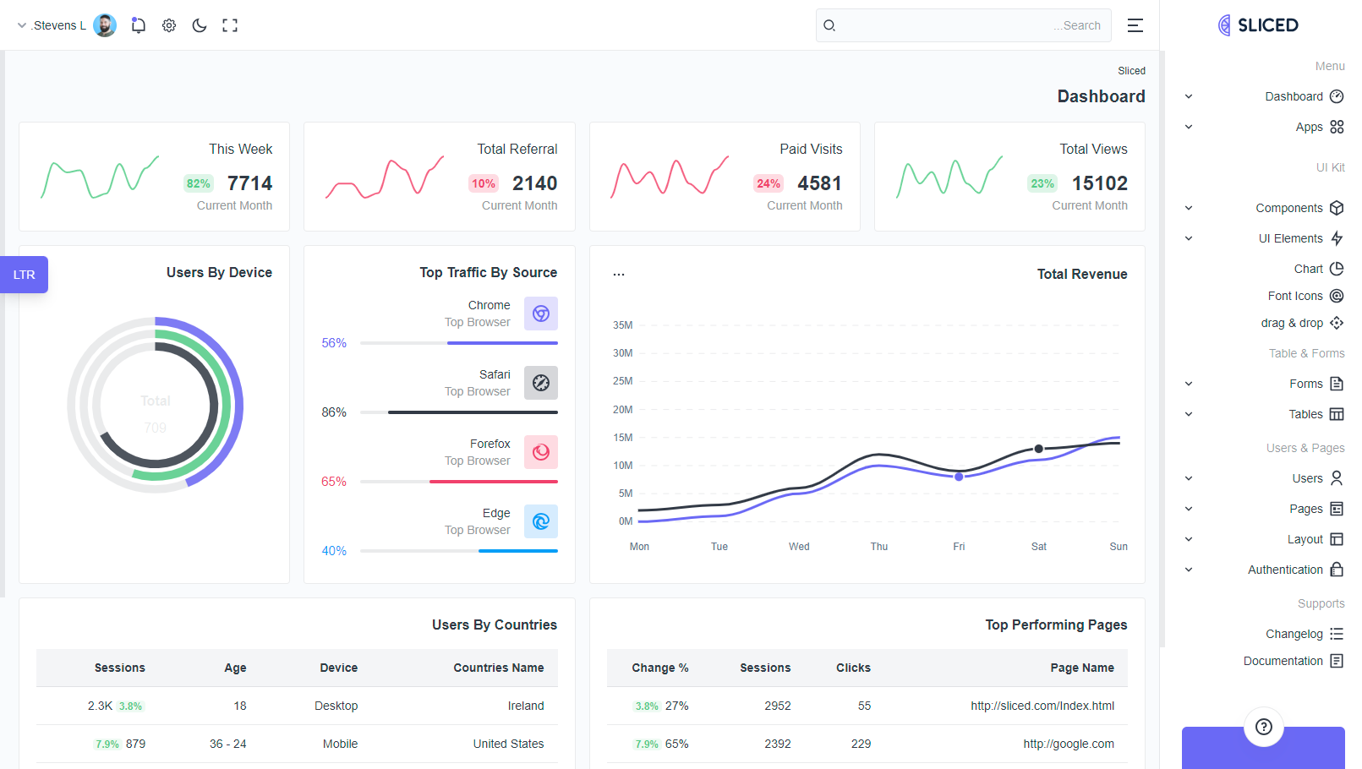Screen dimensions: 1362x769
Task: Click the Edge browser icon
Action: [541, 521]
